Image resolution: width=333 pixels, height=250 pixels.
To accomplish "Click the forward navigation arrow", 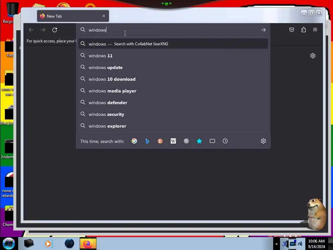I will tap(43, 30).
